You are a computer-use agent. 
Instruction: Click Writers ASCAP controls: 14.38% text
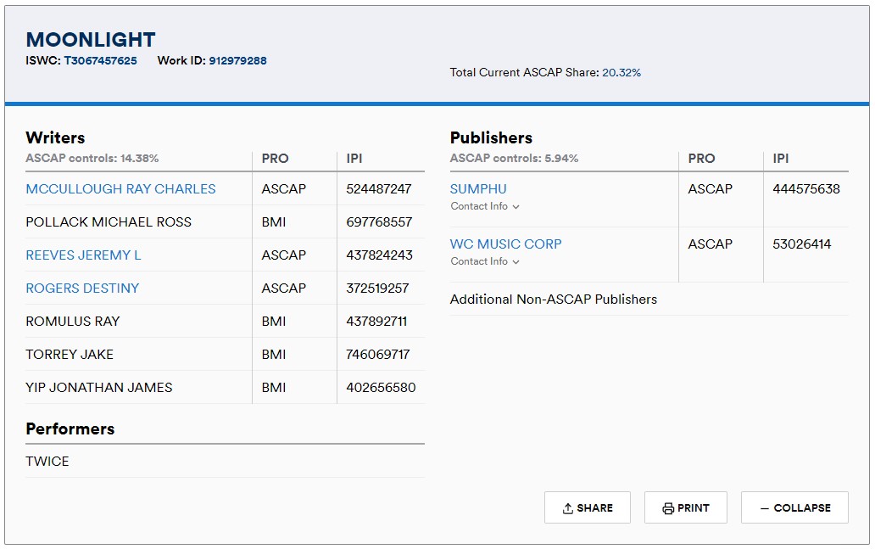point(92,158)
